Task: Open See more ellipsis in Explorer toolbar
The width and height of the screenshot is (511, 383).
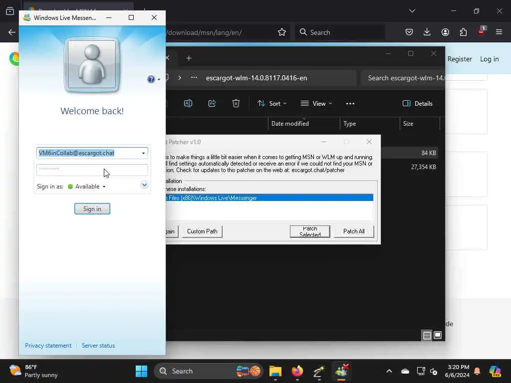Action: pyautogui.click(x=350, y=104)
